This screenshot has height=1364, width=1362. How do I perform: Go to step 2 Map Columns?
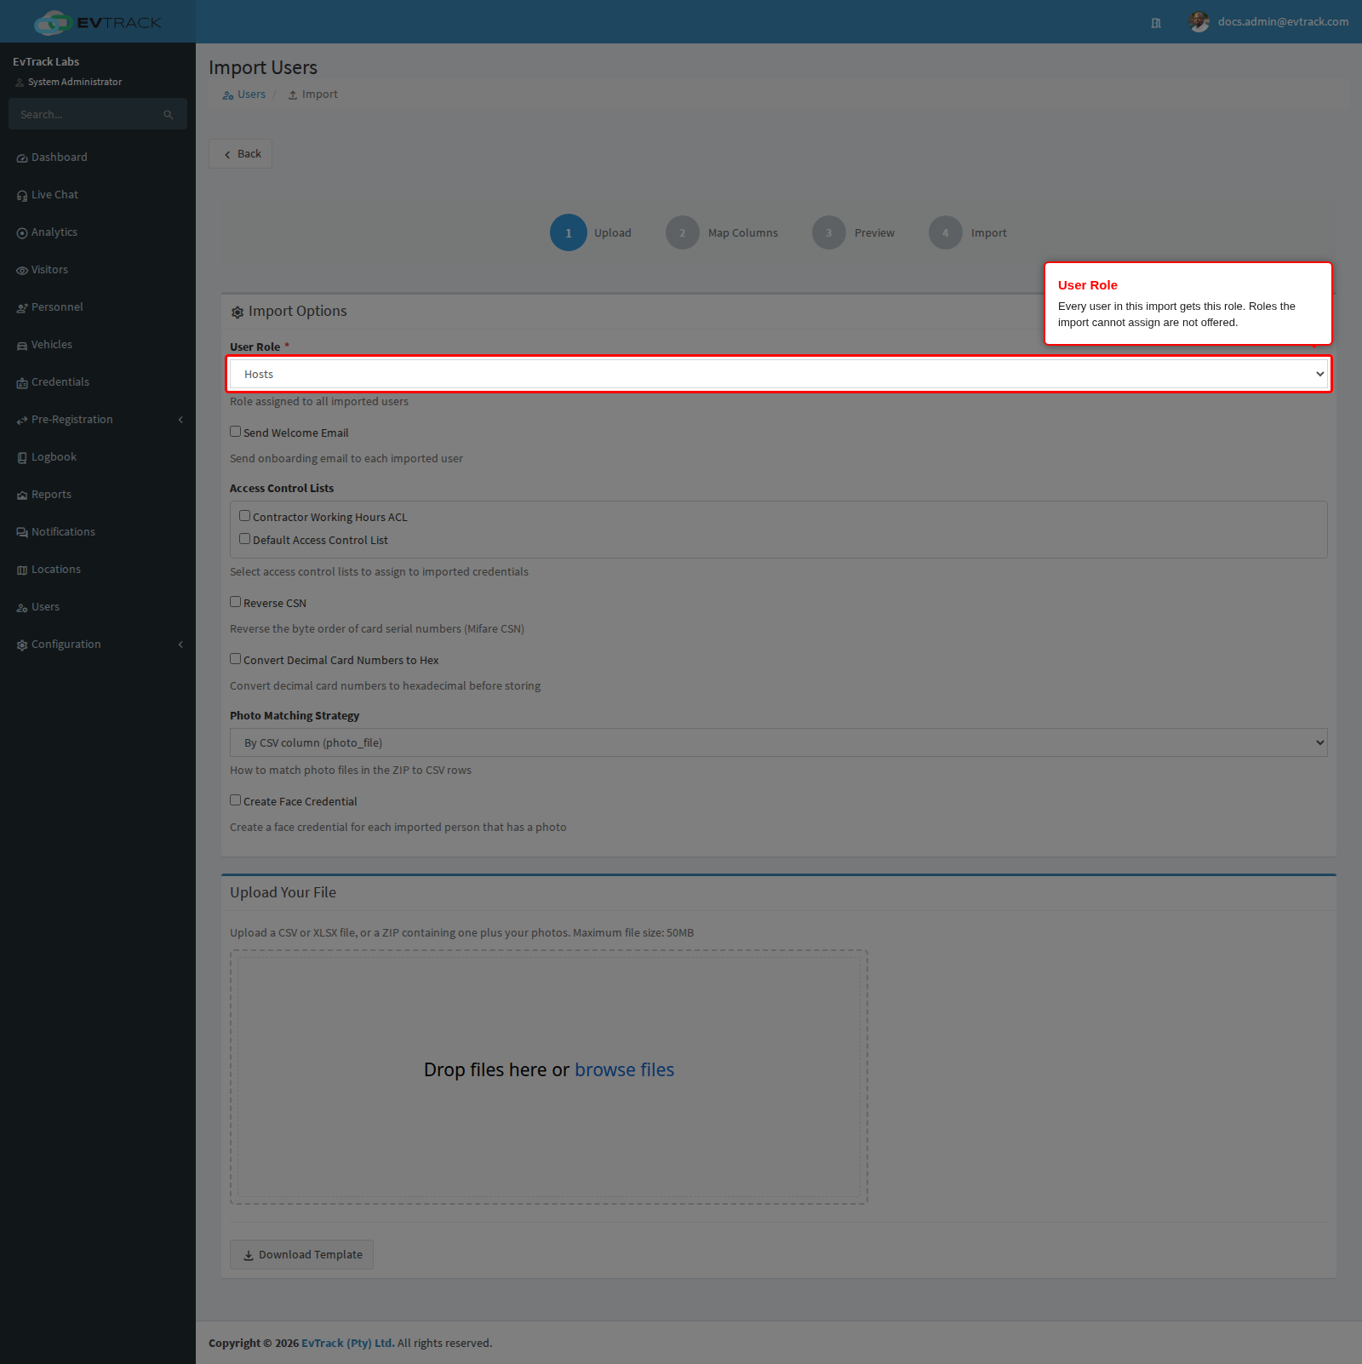point(722,232)
